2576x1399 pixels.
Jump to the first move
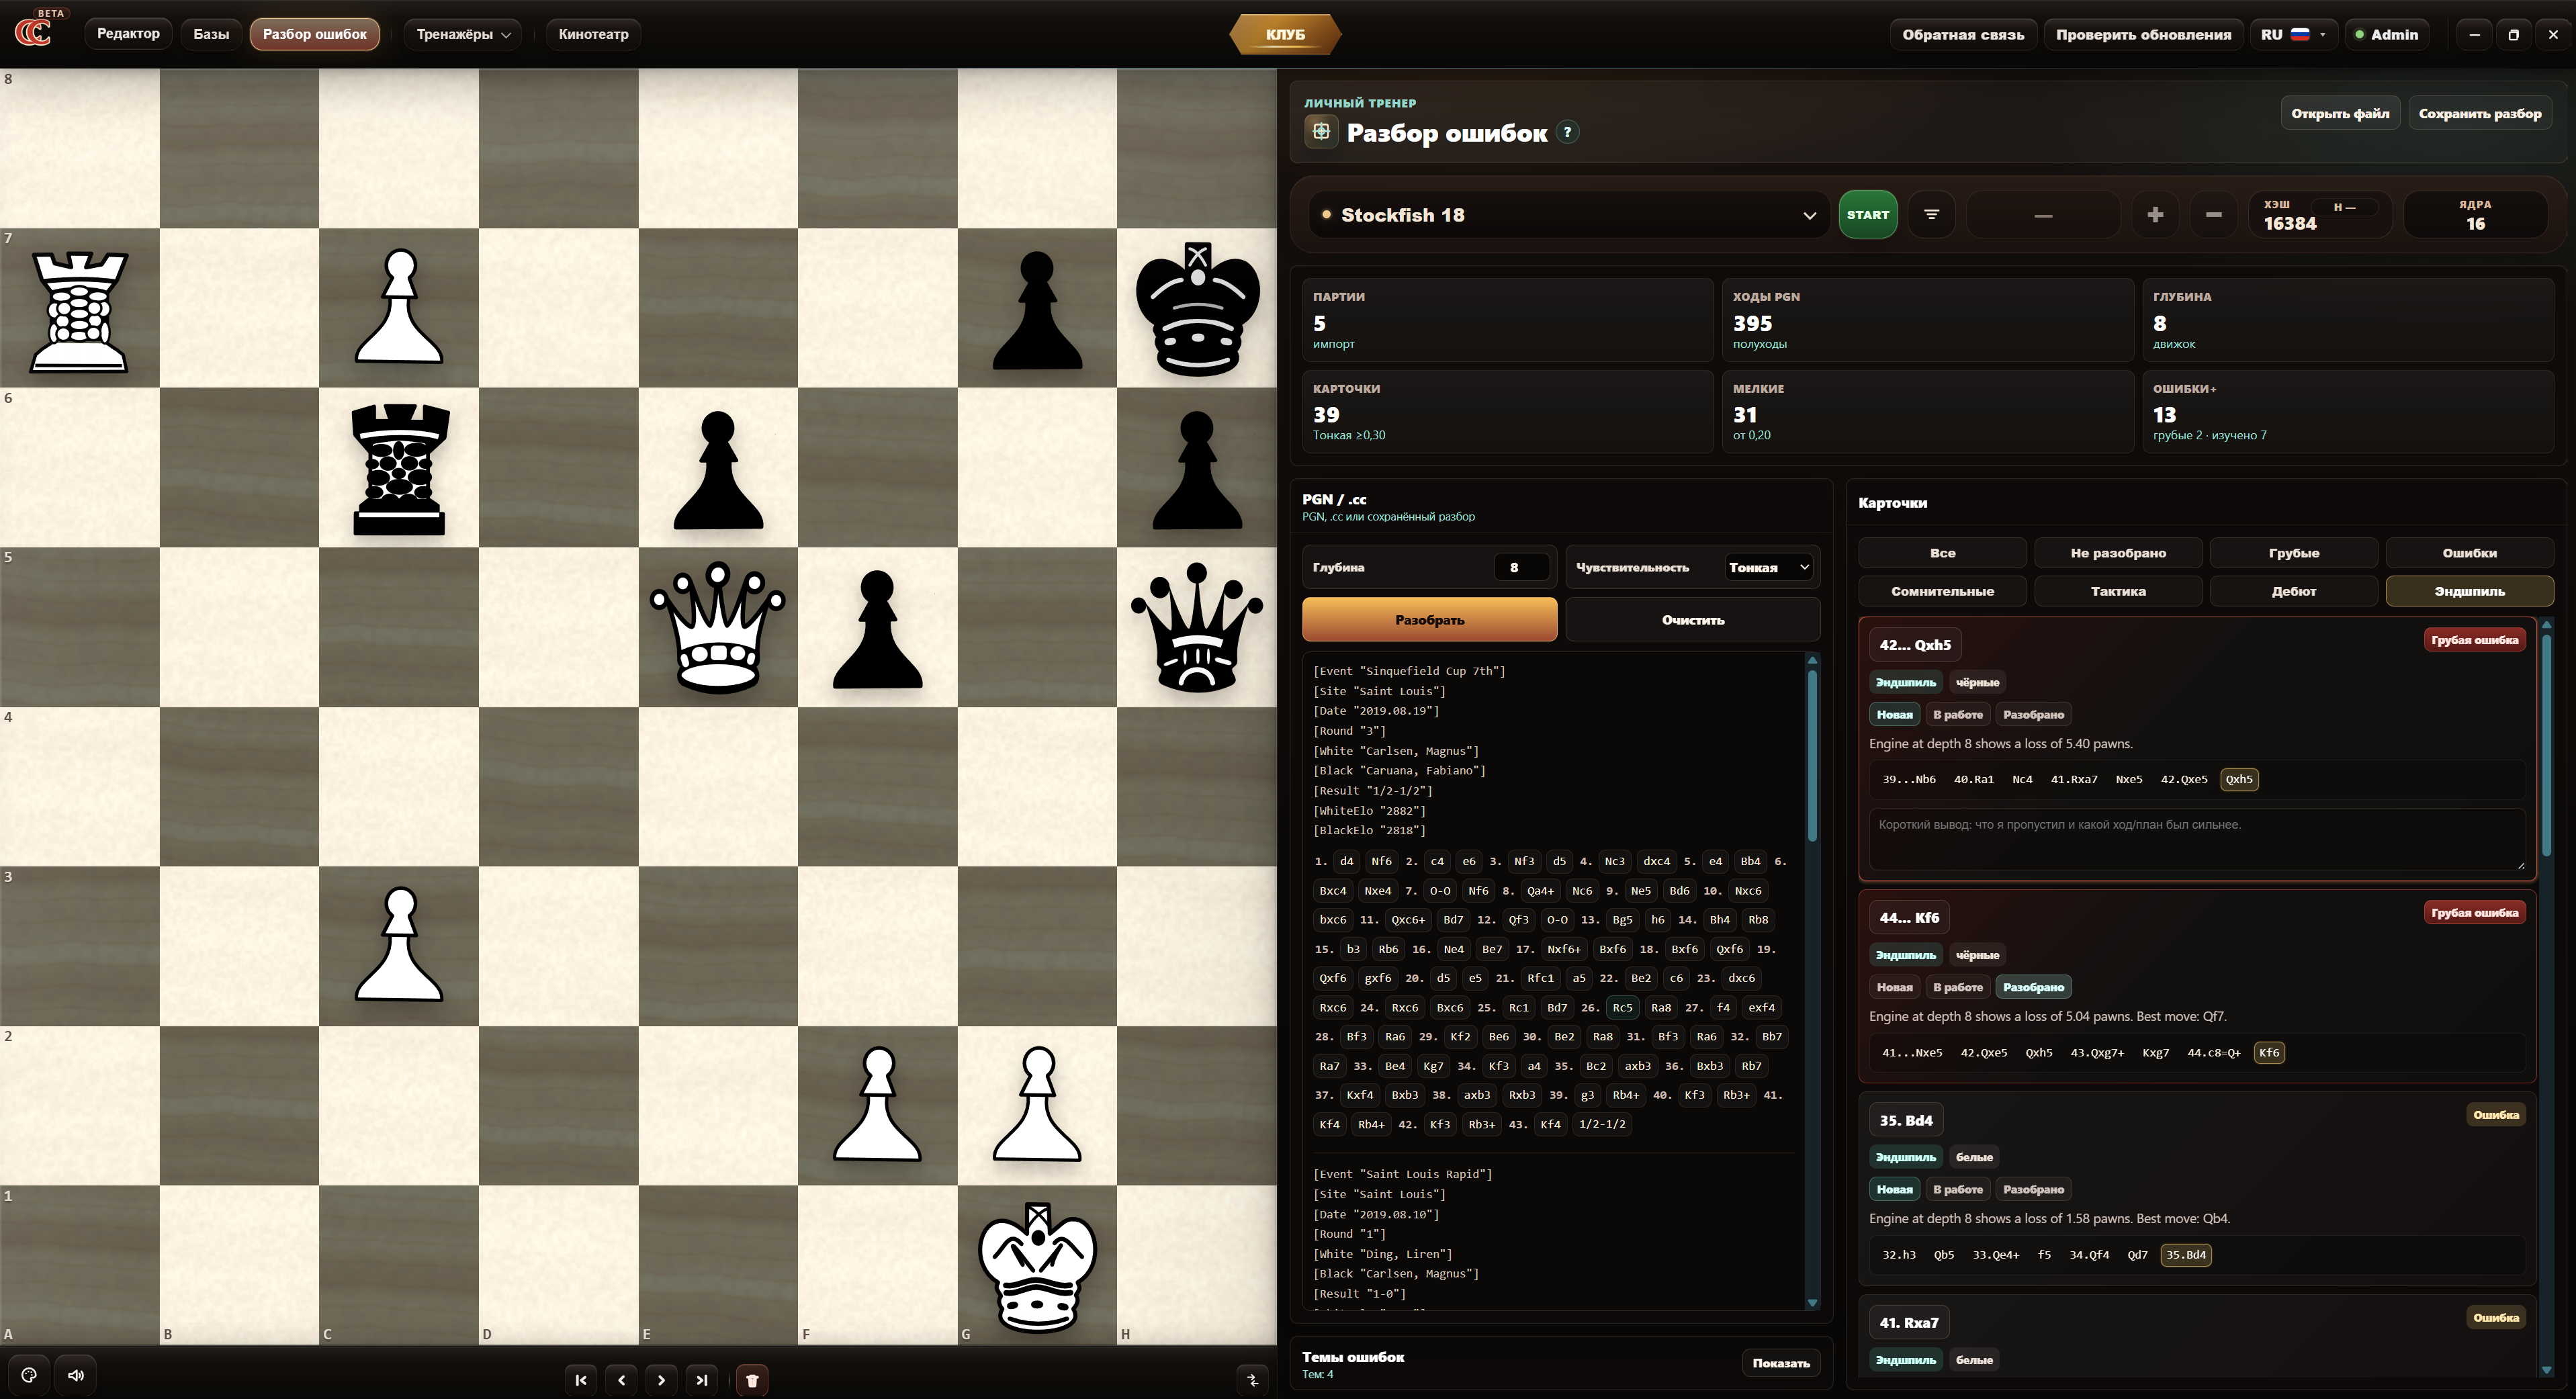[x=581, y=1380]
